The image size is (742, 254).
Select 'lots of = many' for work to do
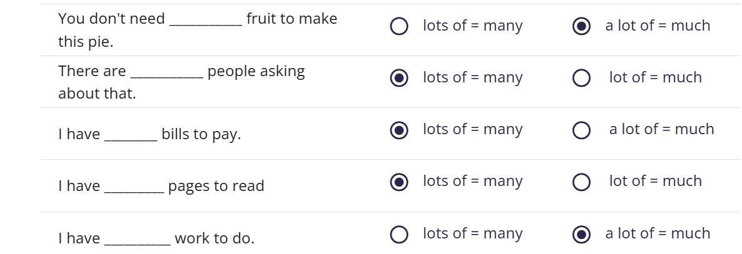coord(399,235)
